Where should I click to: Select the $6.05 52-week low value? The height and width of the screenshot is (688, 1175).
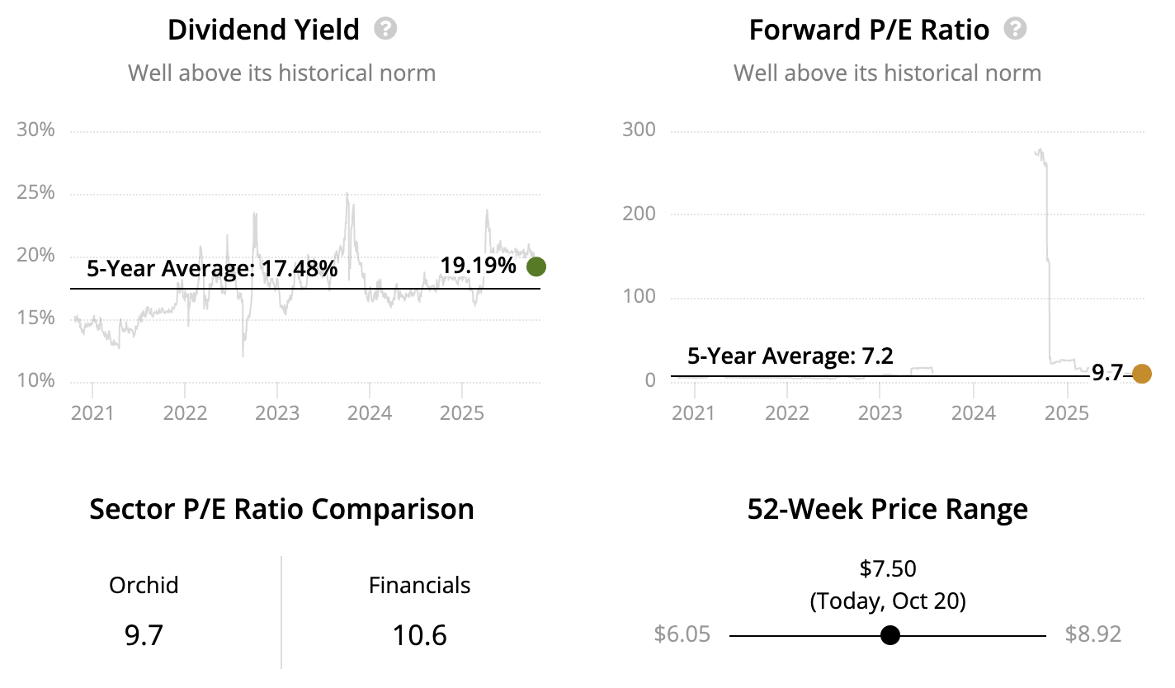pyautogui.click(x=682, y=634)
